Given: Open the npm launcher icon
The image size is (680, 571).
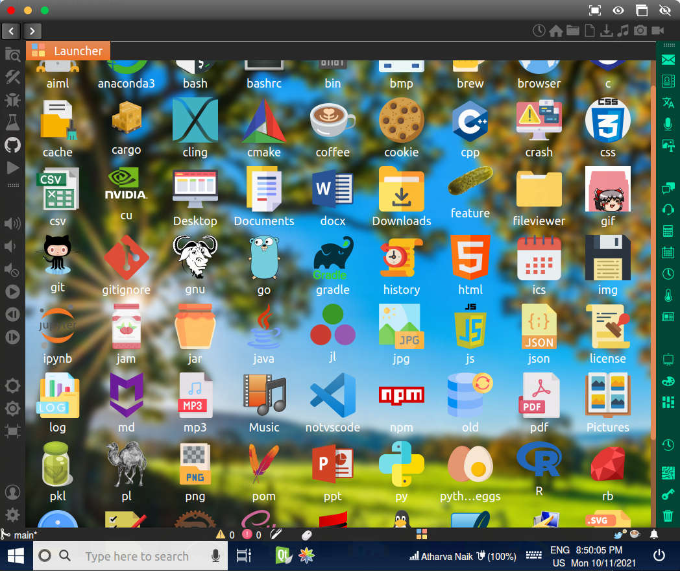Looking at the screenshot, I should 401,395.
